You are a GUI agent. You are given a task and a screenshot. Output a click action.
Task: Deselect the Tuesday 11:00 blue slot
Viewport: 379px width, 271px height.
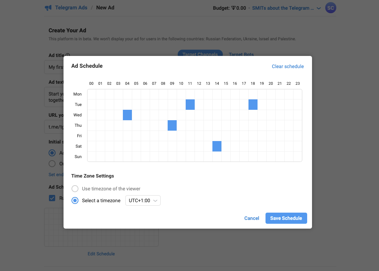[190, 105]
